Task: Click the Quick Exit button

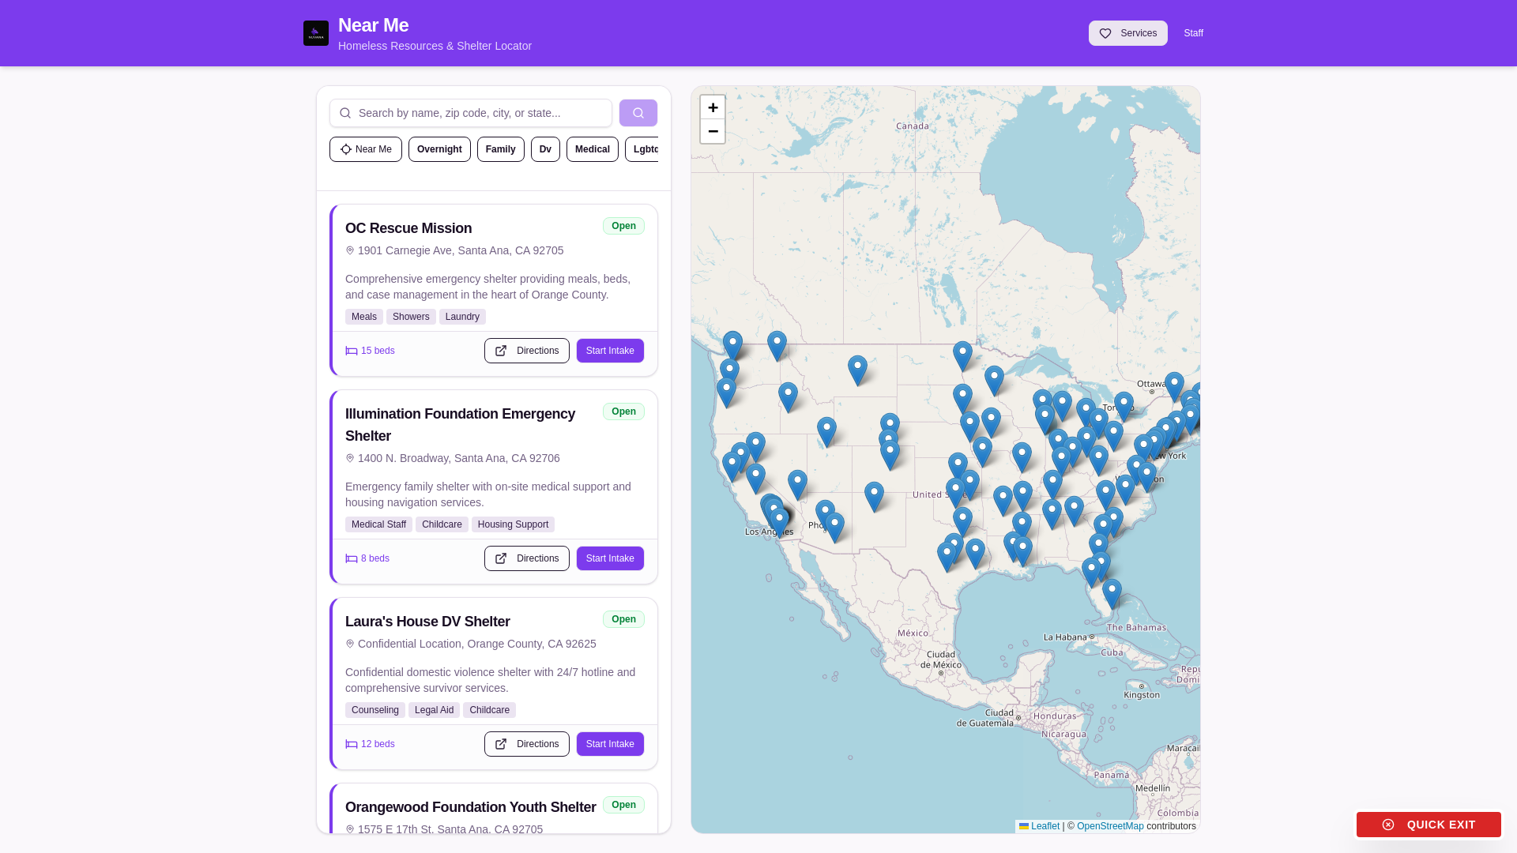Action: [1429, 825]
